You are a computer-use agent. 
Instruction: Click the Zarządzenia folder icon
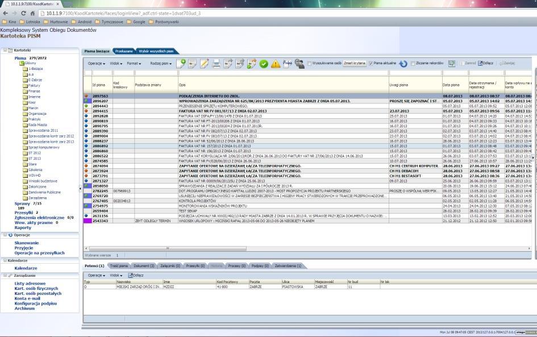[25, 198]
